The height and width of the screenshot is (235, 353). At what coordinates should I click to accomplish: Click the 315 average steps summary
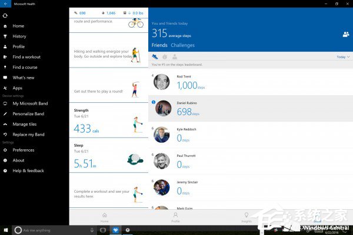(171, 33)
